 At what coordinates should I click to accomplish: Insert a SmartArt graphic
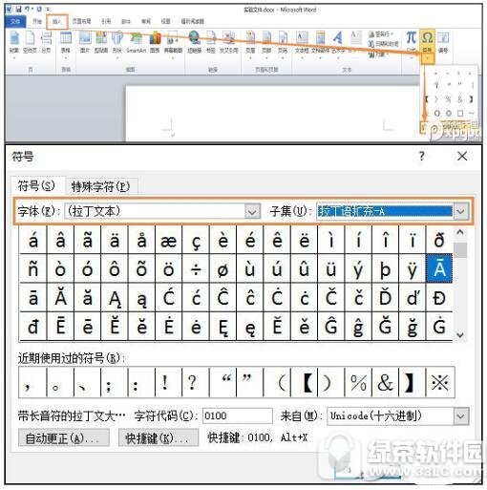(x=137, y=41)
